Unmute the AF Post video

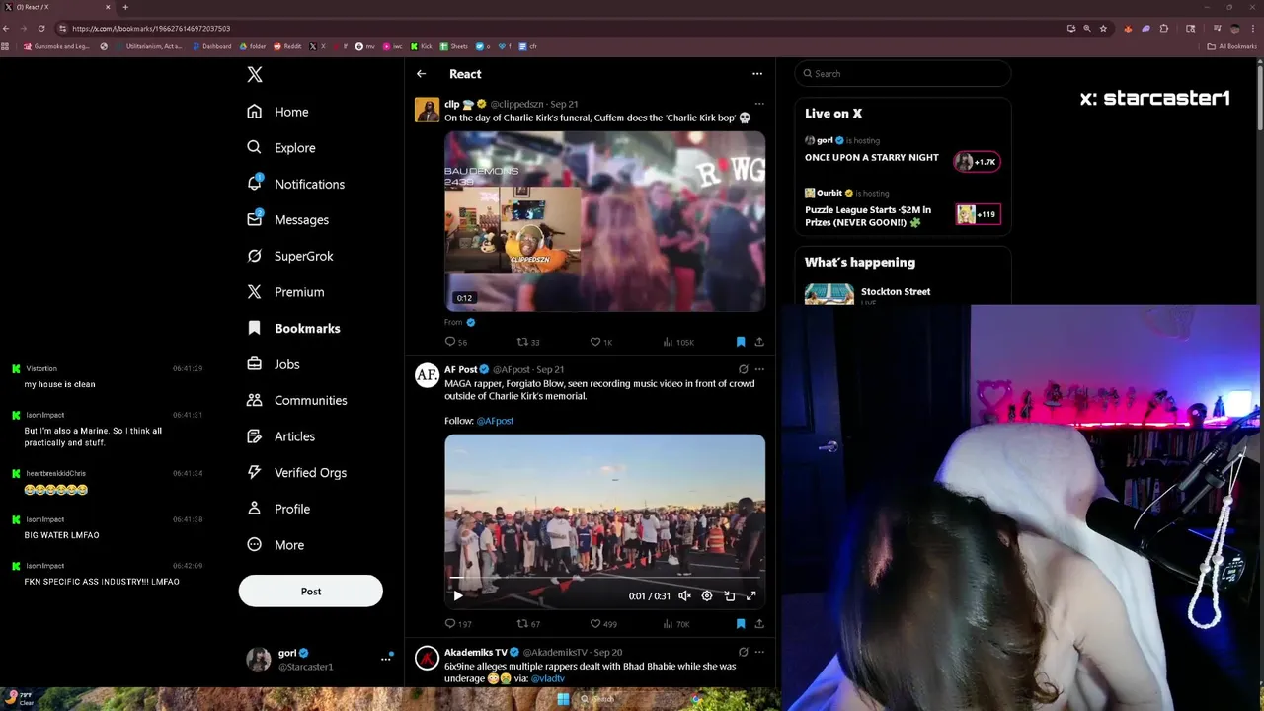point(684,595)
